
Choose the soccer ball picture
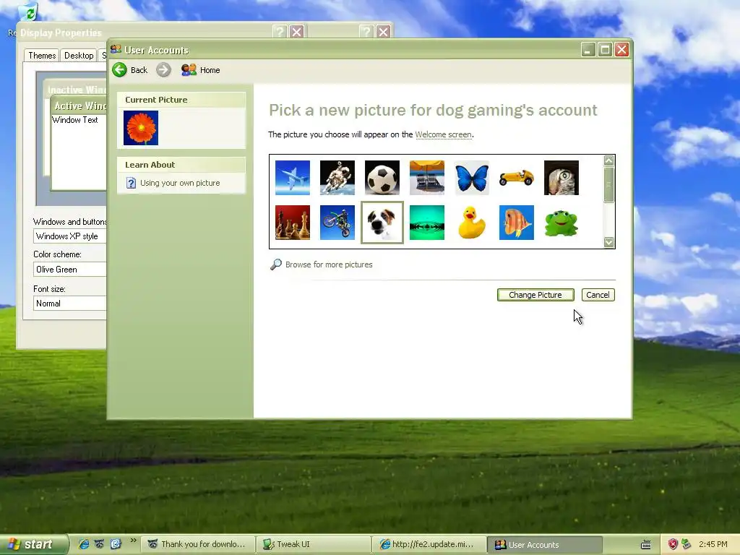[382, 178]
